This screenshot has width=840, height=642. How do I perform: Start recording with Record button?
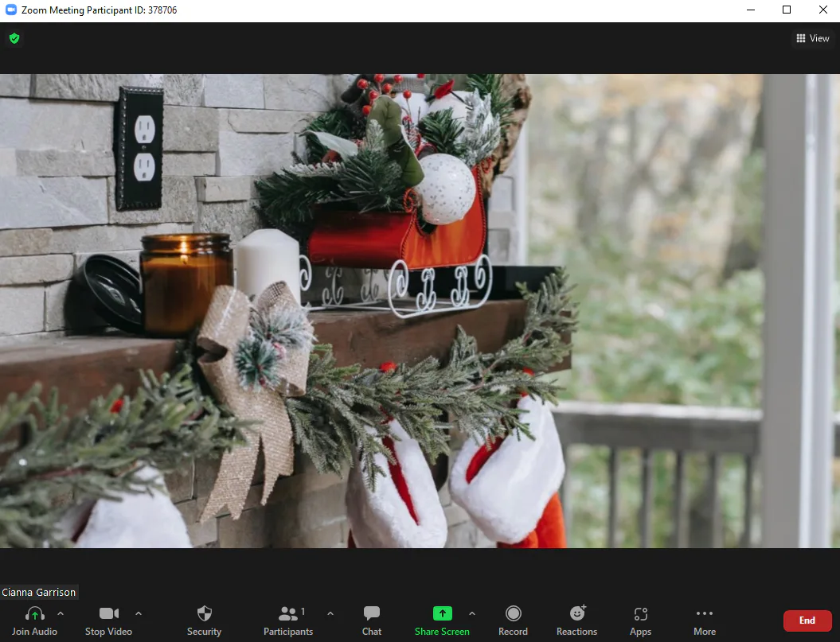(x=514, y=621)
